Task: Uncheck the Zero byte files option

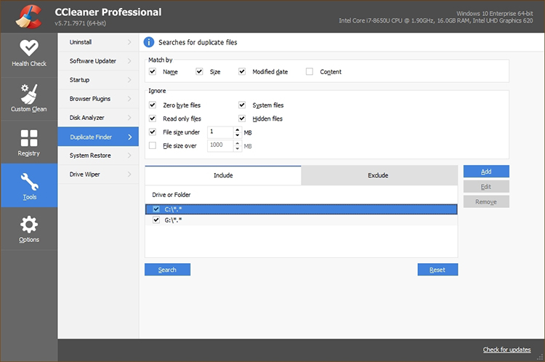Action: point(153,105)
